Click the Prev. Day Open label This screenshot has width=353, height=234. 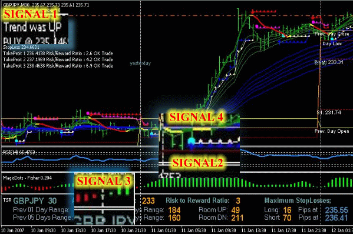pos(332,131)
